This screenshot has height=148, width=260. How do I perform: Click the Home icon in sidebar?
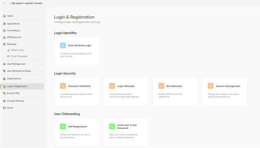point(4,16)
